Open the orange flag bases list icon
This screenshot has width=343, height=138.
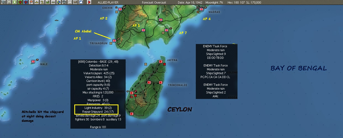(x=31, y=2)
